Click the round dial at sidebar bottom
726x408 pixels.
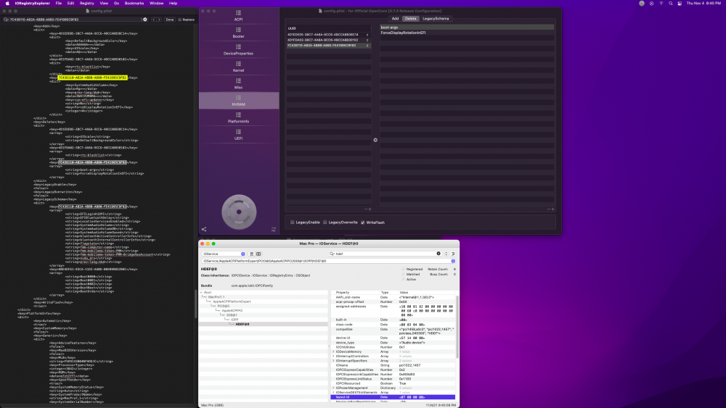239,212
